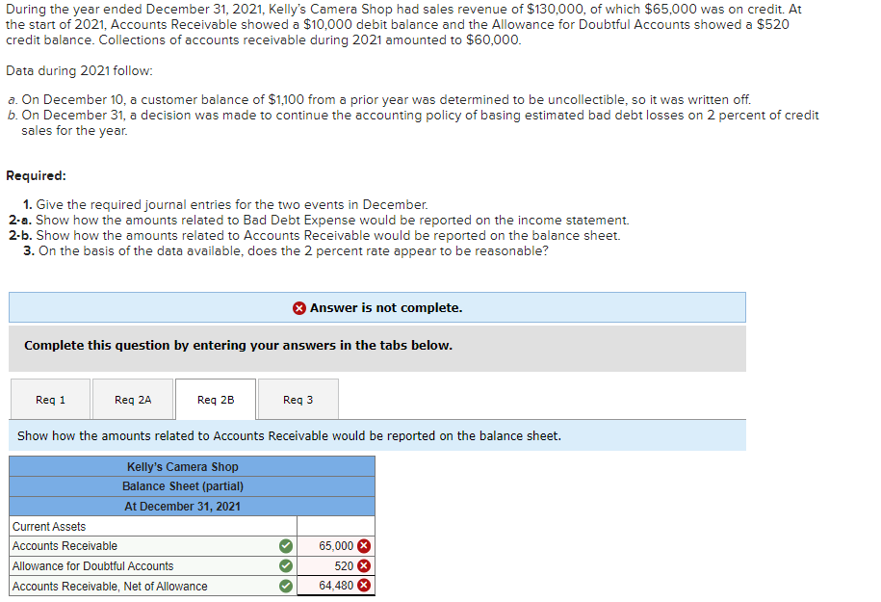Click 'Data during 2021 follow:' text
881x602 pixels.
pos(79,71)
